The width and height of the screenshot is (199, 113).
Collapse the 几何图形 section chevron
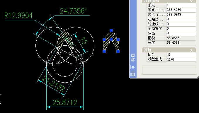(x=191, y=1)
